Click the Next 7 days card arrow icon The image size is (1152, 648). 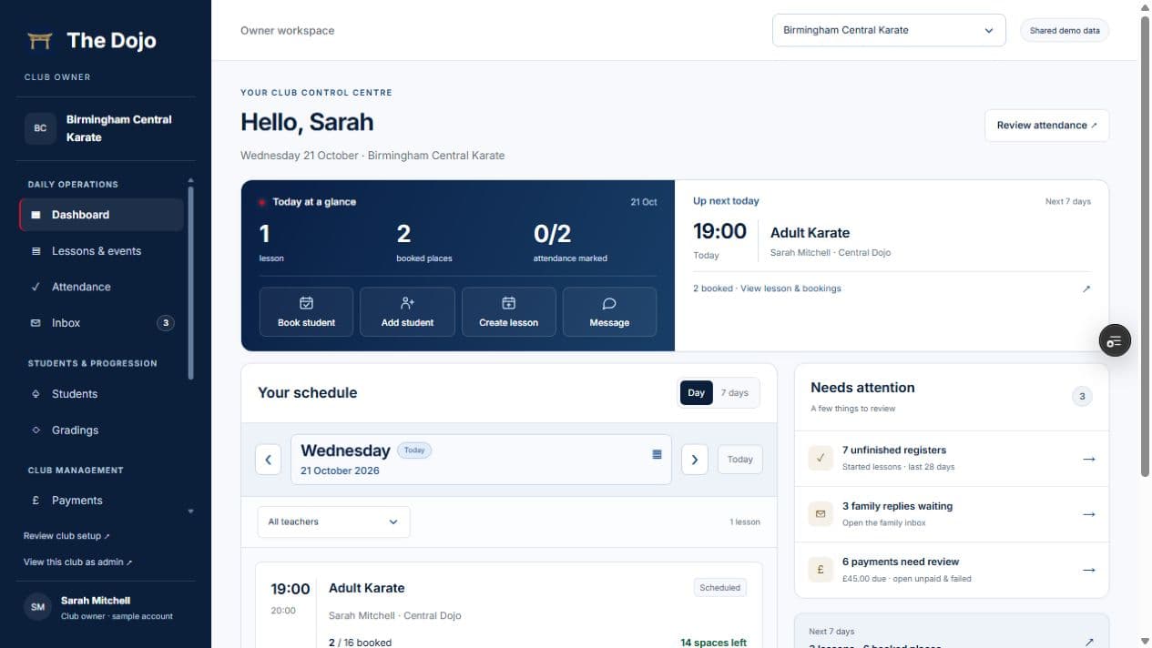[x=1088, y=642]
